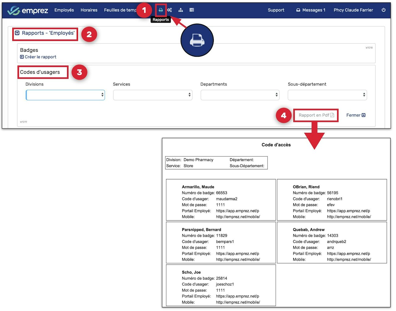Go to Feuilles de temps menu

pyautogui.click(x=120, y=10)
